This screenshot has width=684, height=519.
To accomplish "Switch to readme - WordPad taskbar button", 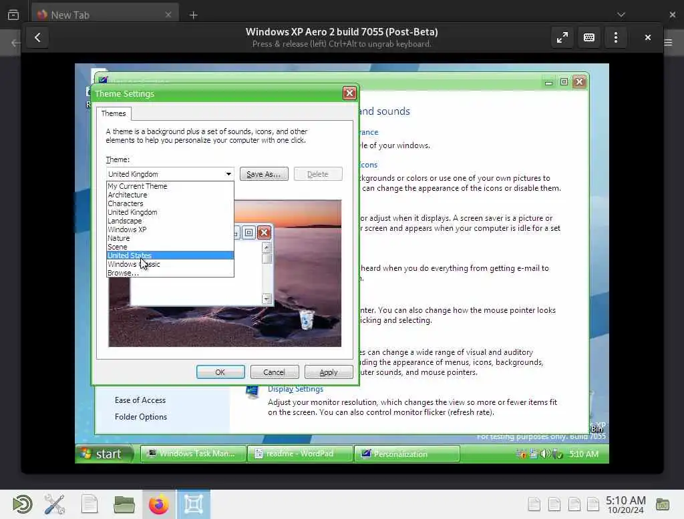I will [x=300, y=454].
